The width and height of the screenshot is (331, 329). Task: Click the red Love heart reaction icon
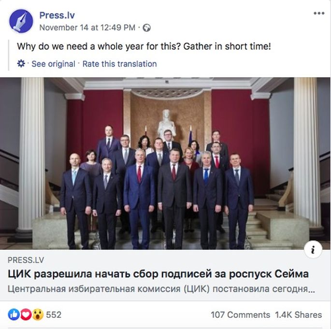tap(26, 315)
